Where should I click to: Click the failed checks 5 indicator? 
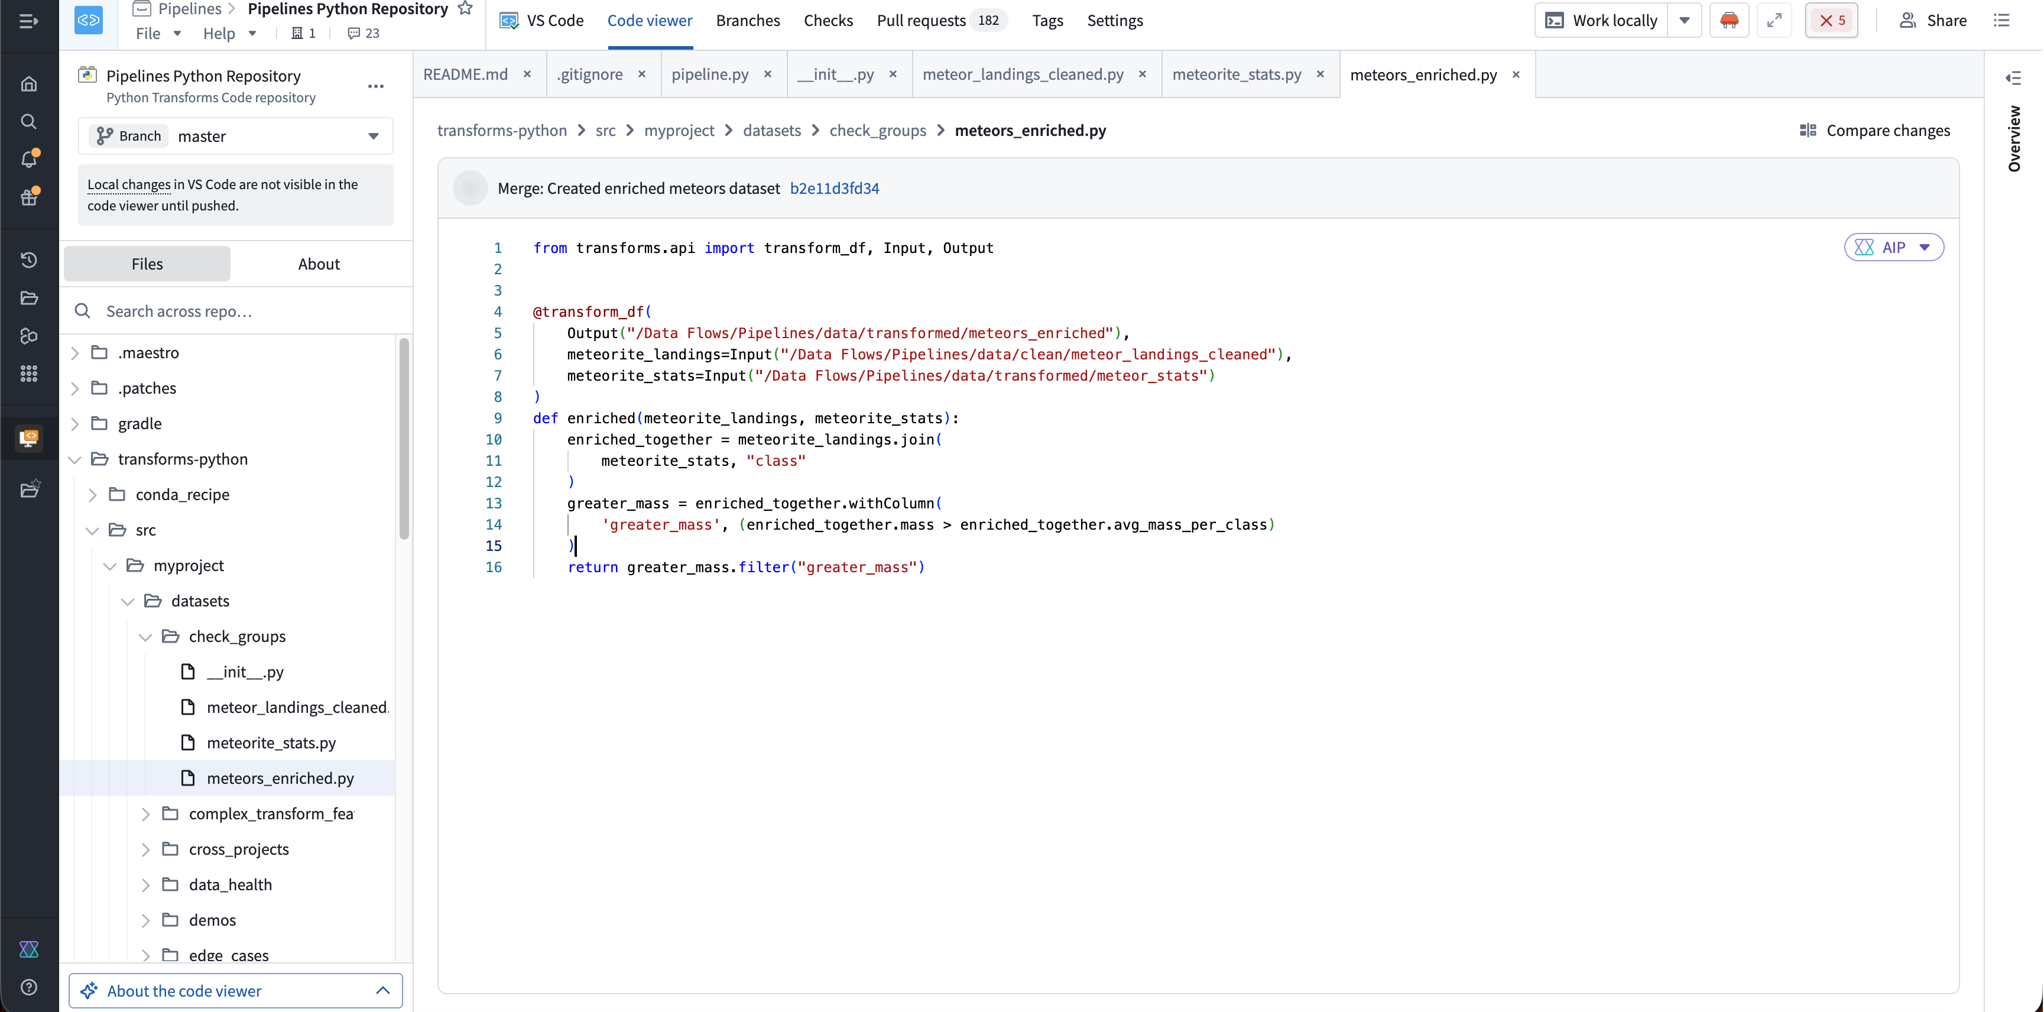click(x=1831, y=21)
